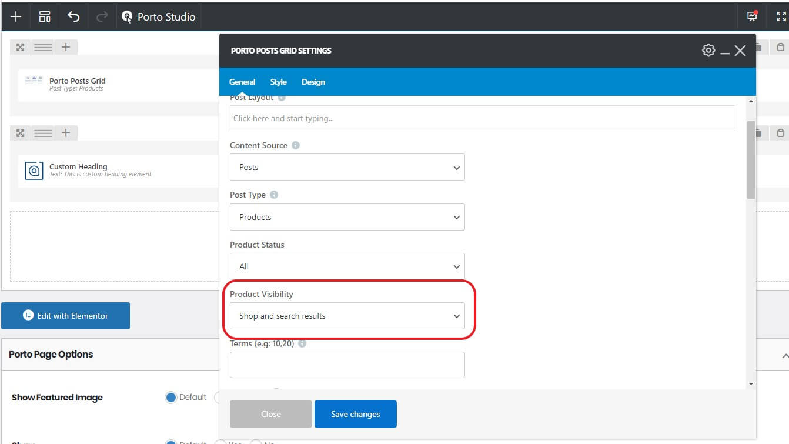
Task: Click the Undo arrow icon
Action: tap(73, 16)
